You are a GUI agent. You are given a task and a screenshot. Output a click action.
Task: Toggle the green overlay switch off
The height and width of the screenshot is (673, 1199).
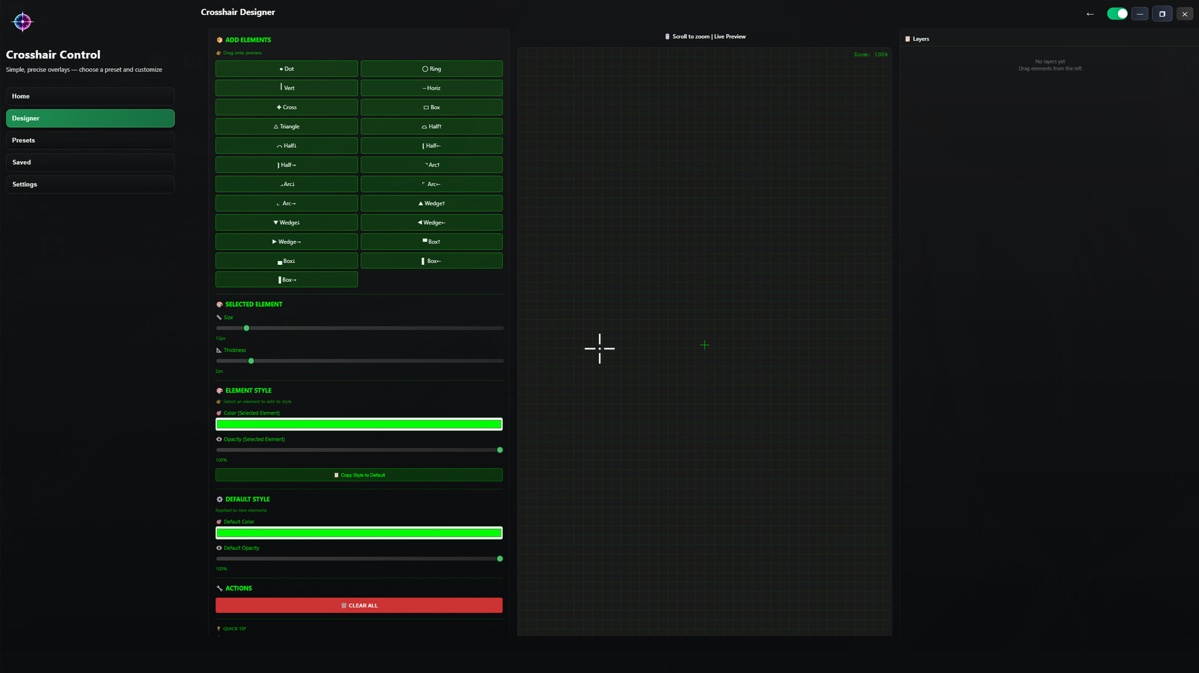(x=1117, y=14)
